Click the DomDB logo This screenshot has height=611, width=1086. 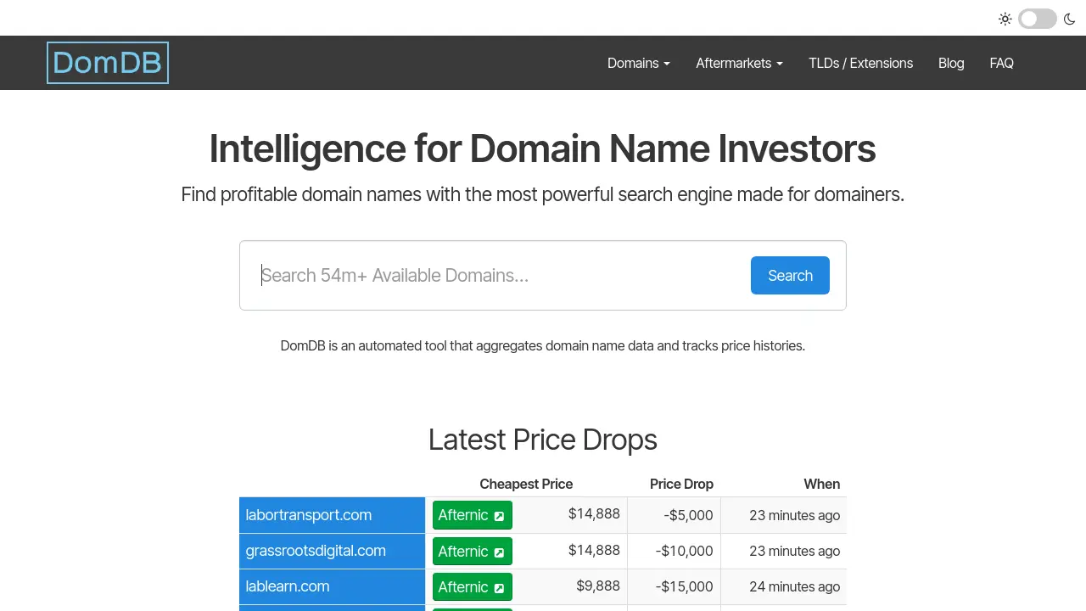(108, 63)
